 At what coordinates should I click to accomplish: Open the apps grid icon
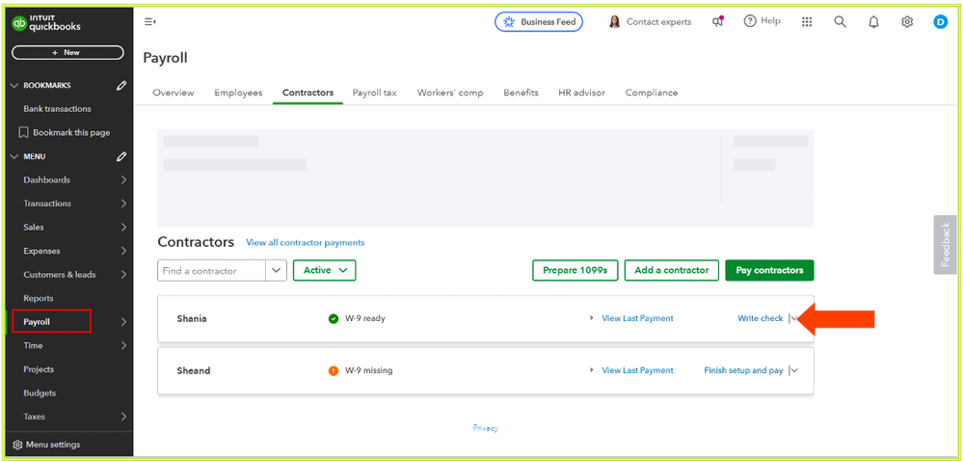(x=807, y=22)
